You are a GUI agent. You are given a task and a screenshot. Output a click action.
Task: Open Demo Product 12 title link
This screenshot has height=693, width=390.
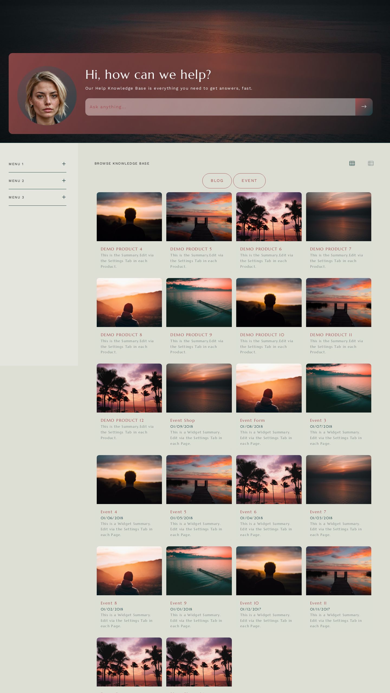(x=122, y=420)
